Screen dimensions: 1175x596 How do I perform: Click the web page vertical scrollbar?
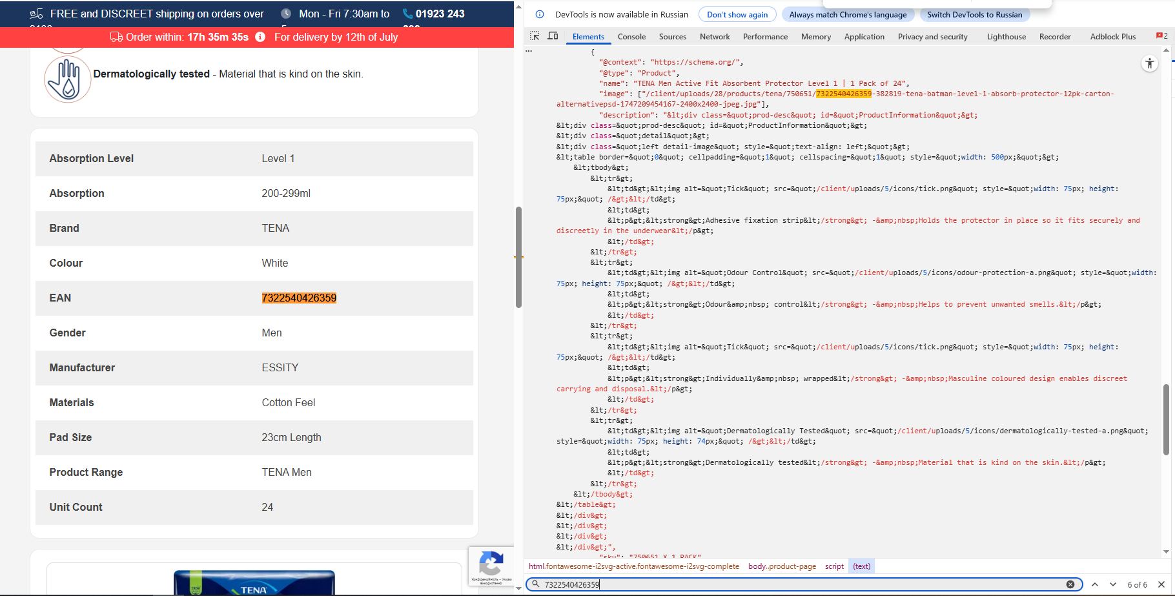coord(518,257)
